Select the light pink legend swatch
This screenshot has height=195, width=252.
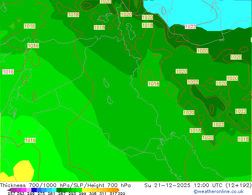pyautogui.click(x=29, y=190)
